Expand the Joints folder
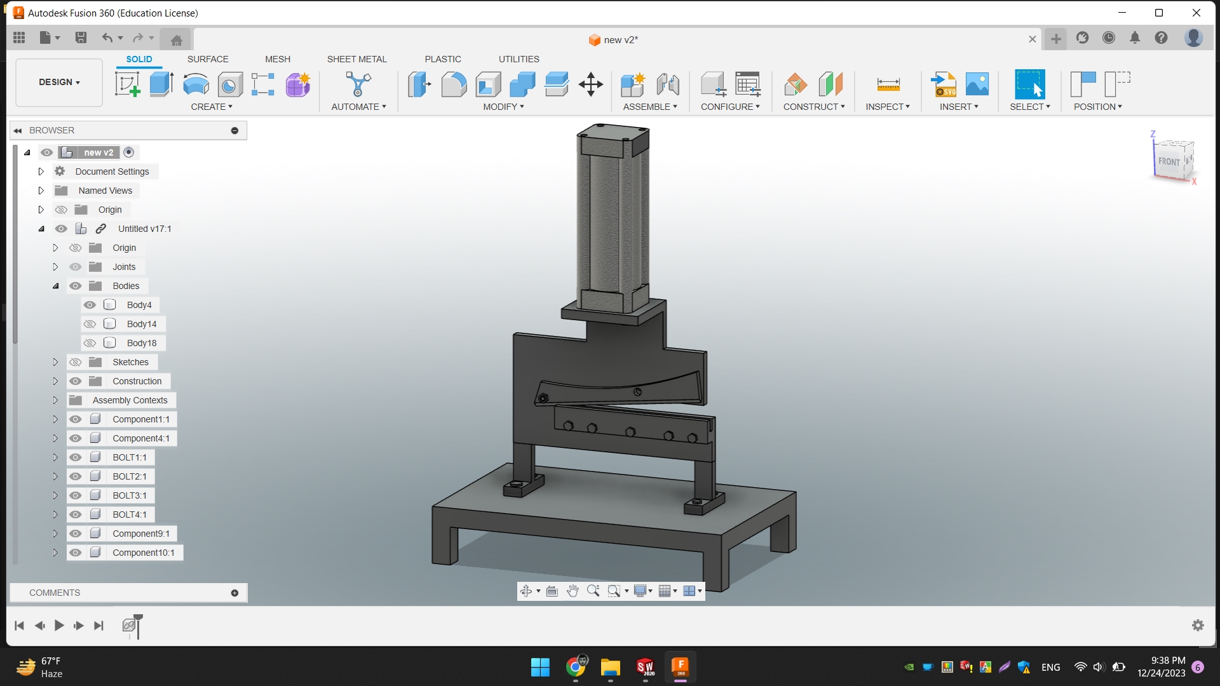 point(55,267)
